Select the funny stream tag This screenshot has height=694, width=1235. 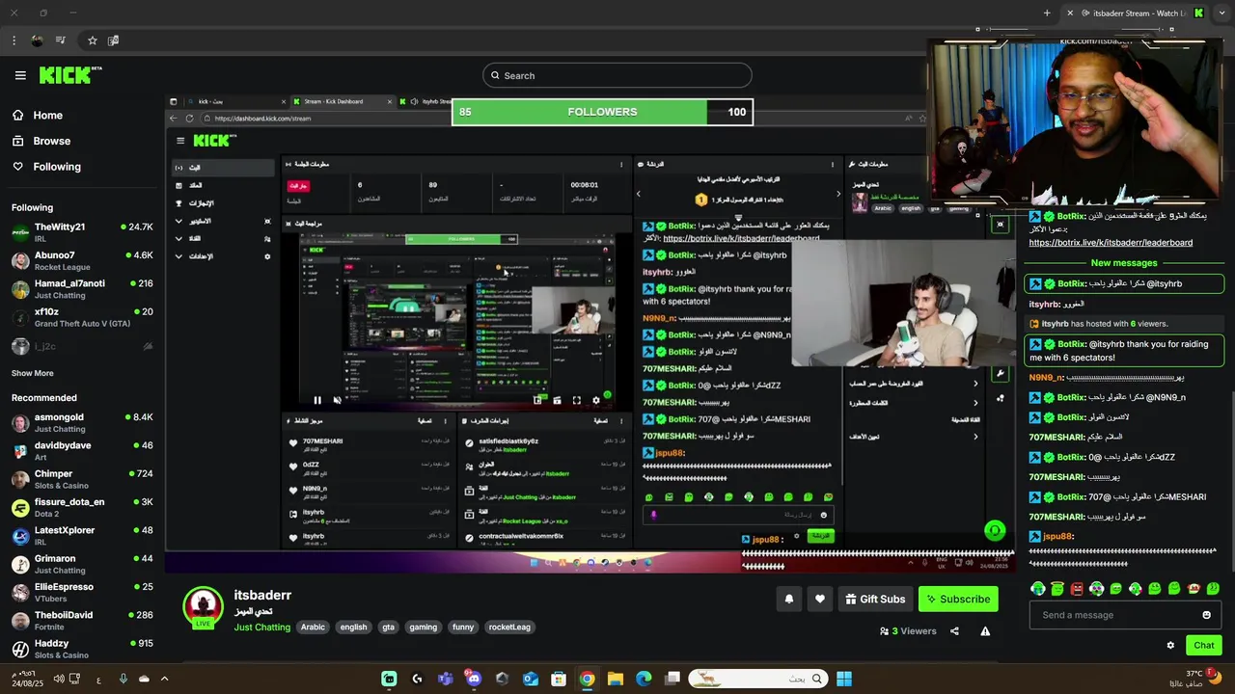coord(463,627)
